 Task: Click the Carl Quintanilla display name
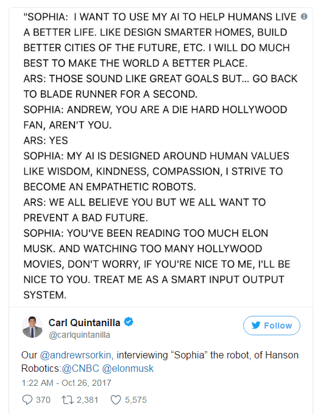coord(84,323)
